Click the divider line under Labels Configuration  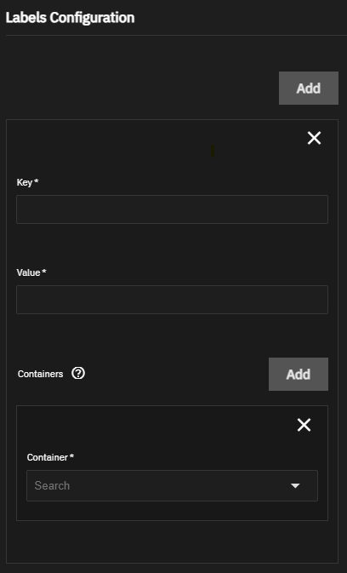click(176, 36)
